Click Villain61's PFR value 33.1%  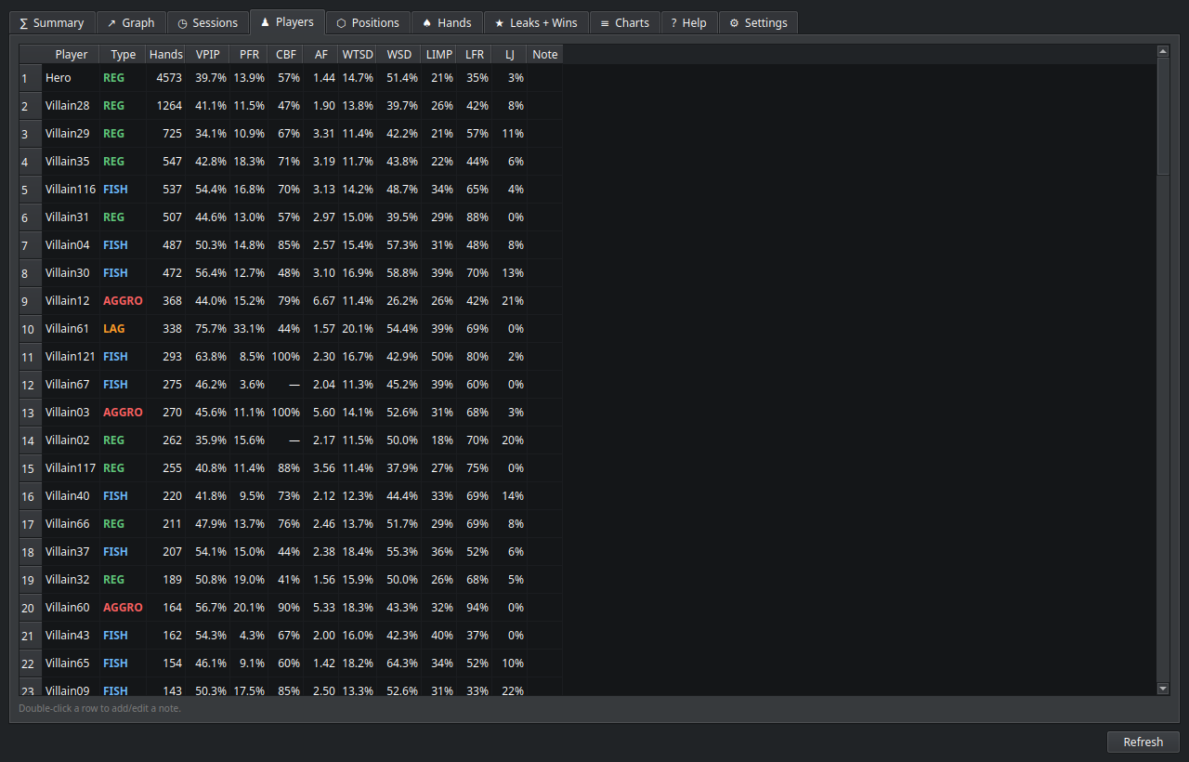tap(249, 329)
